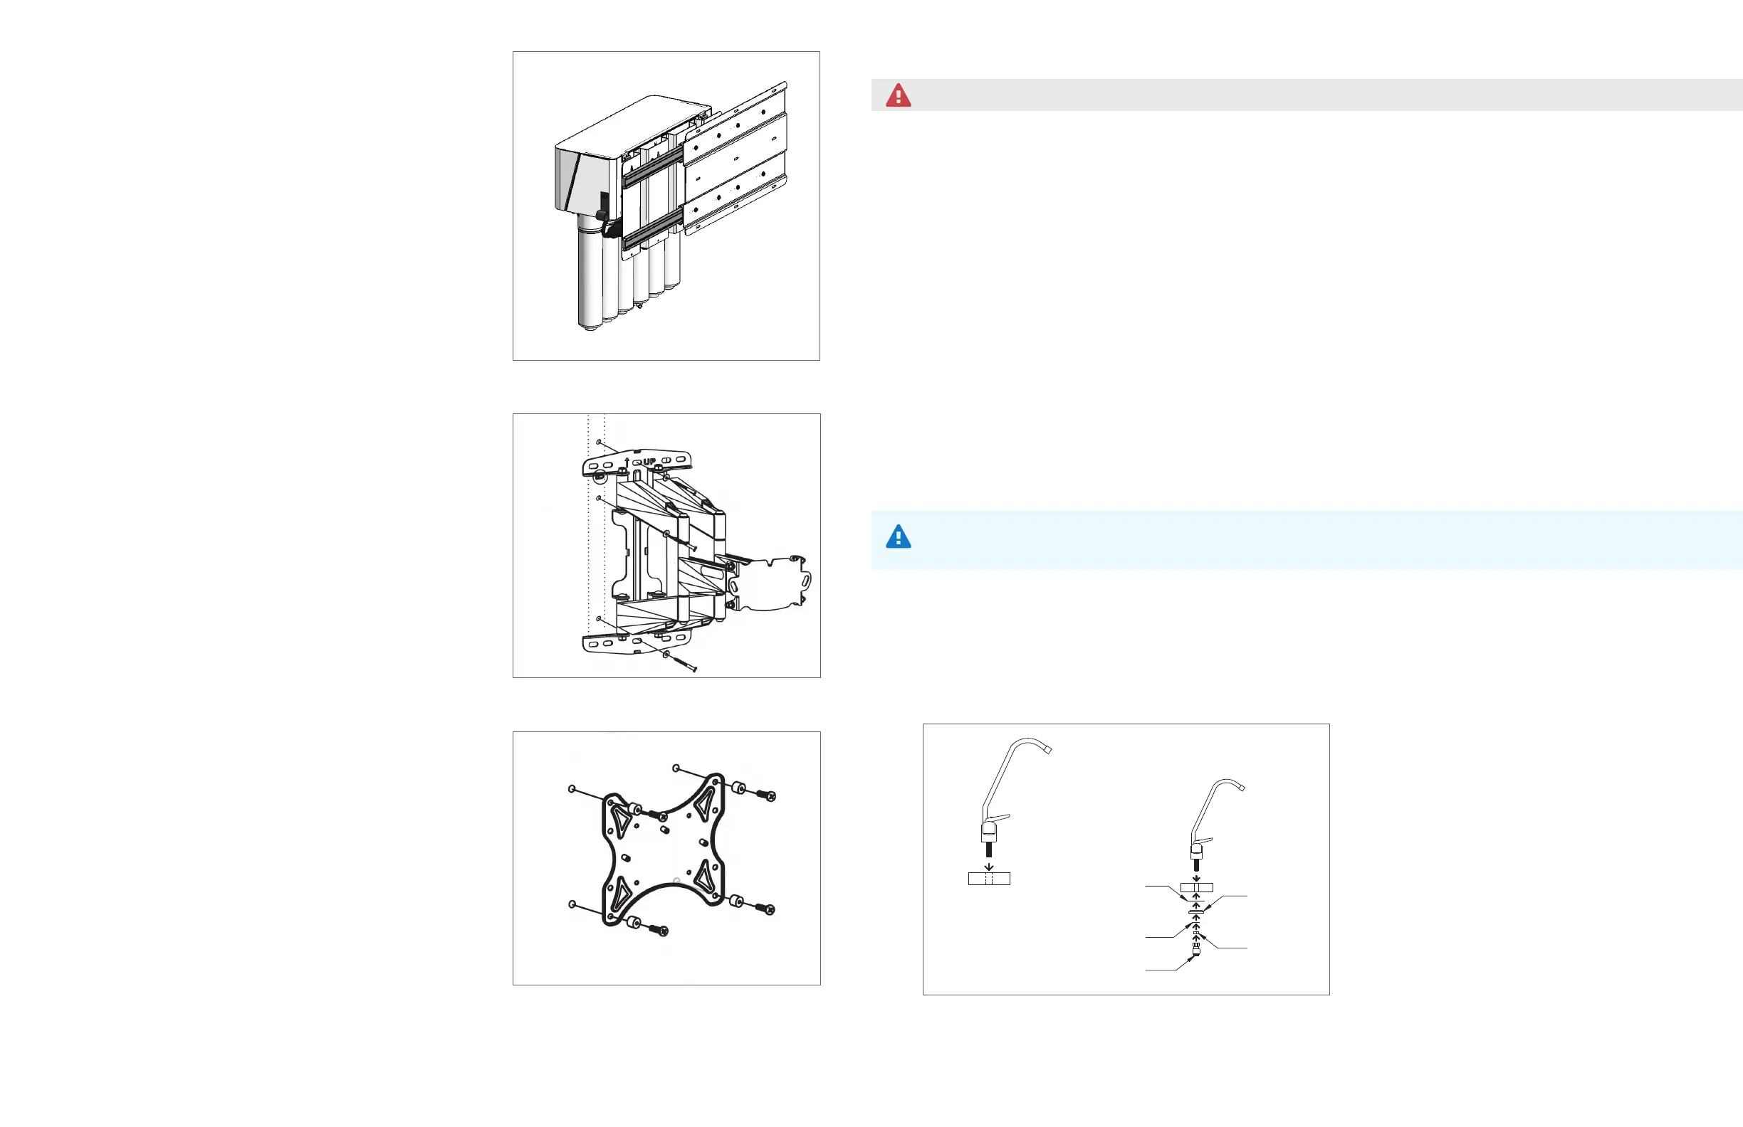The width and height of the screenshot is (1743, 1127).
Task: Select the left faucet drawing
Action: pos(1010,811)
